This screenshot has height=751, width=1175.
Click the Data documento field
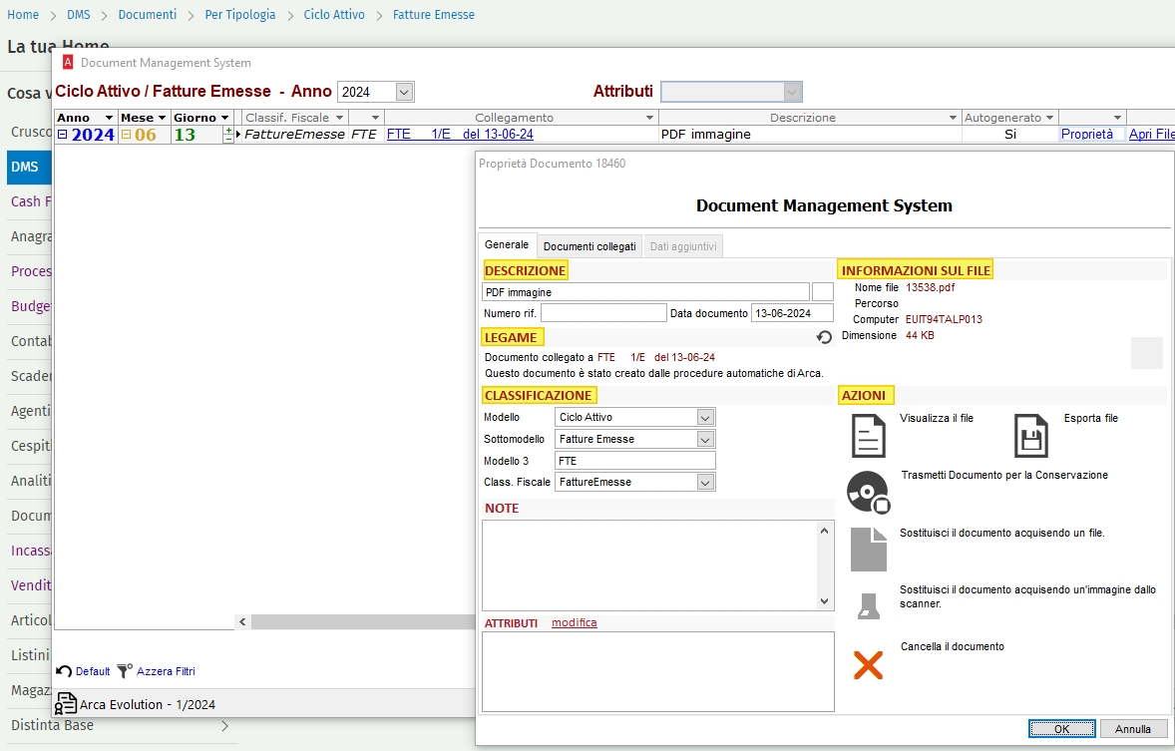[x=792, y=313]
